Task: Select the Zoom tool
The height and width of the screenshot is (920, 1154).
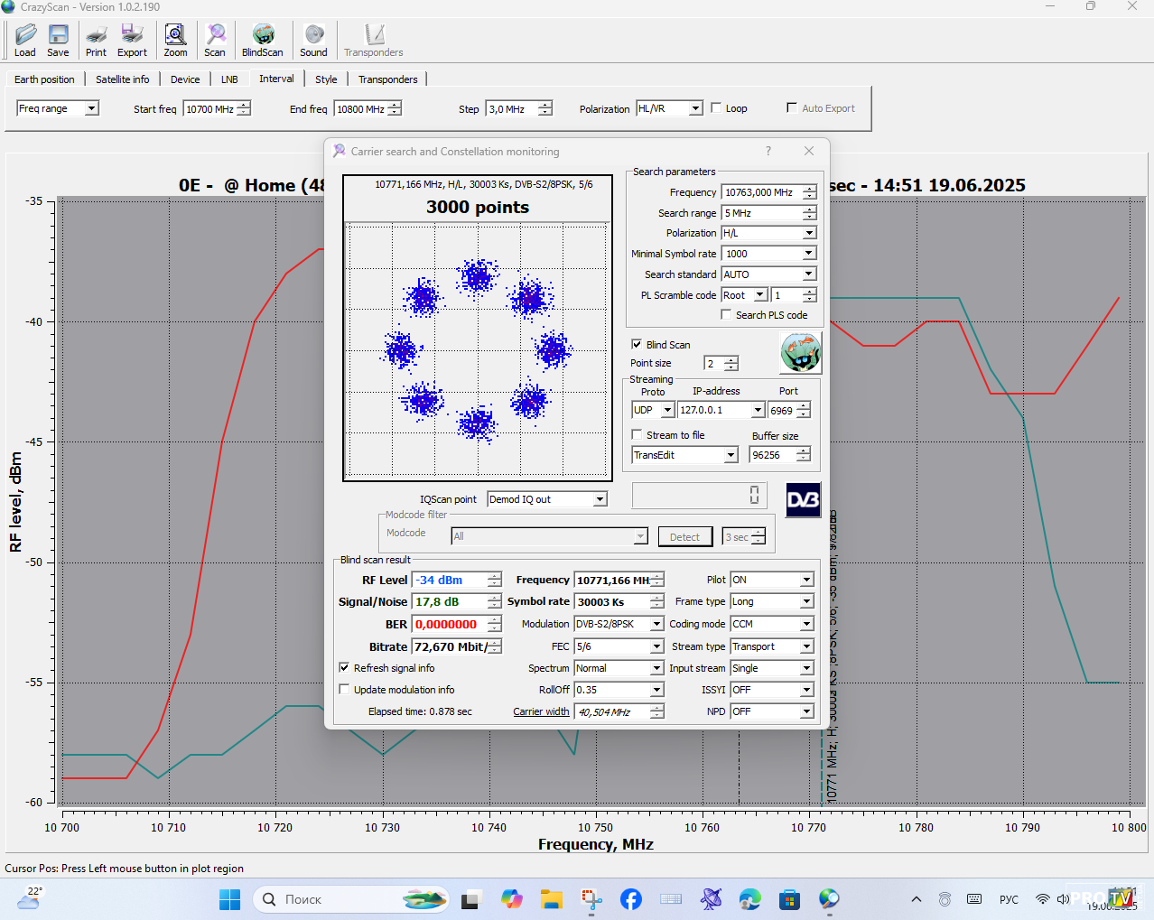Action: coord(175,40)
